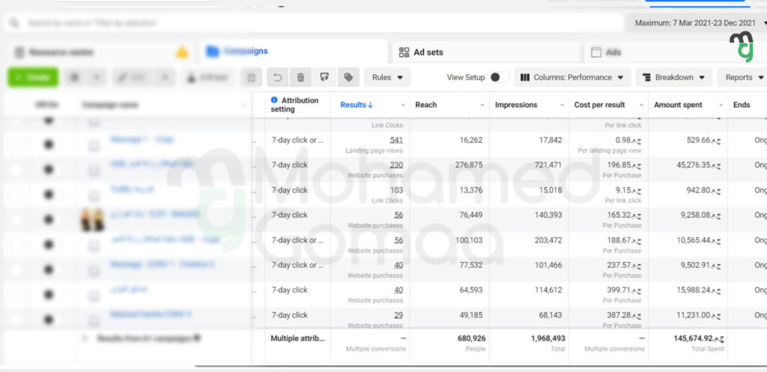Open the Rules dropdown

[x=387, y=77]
